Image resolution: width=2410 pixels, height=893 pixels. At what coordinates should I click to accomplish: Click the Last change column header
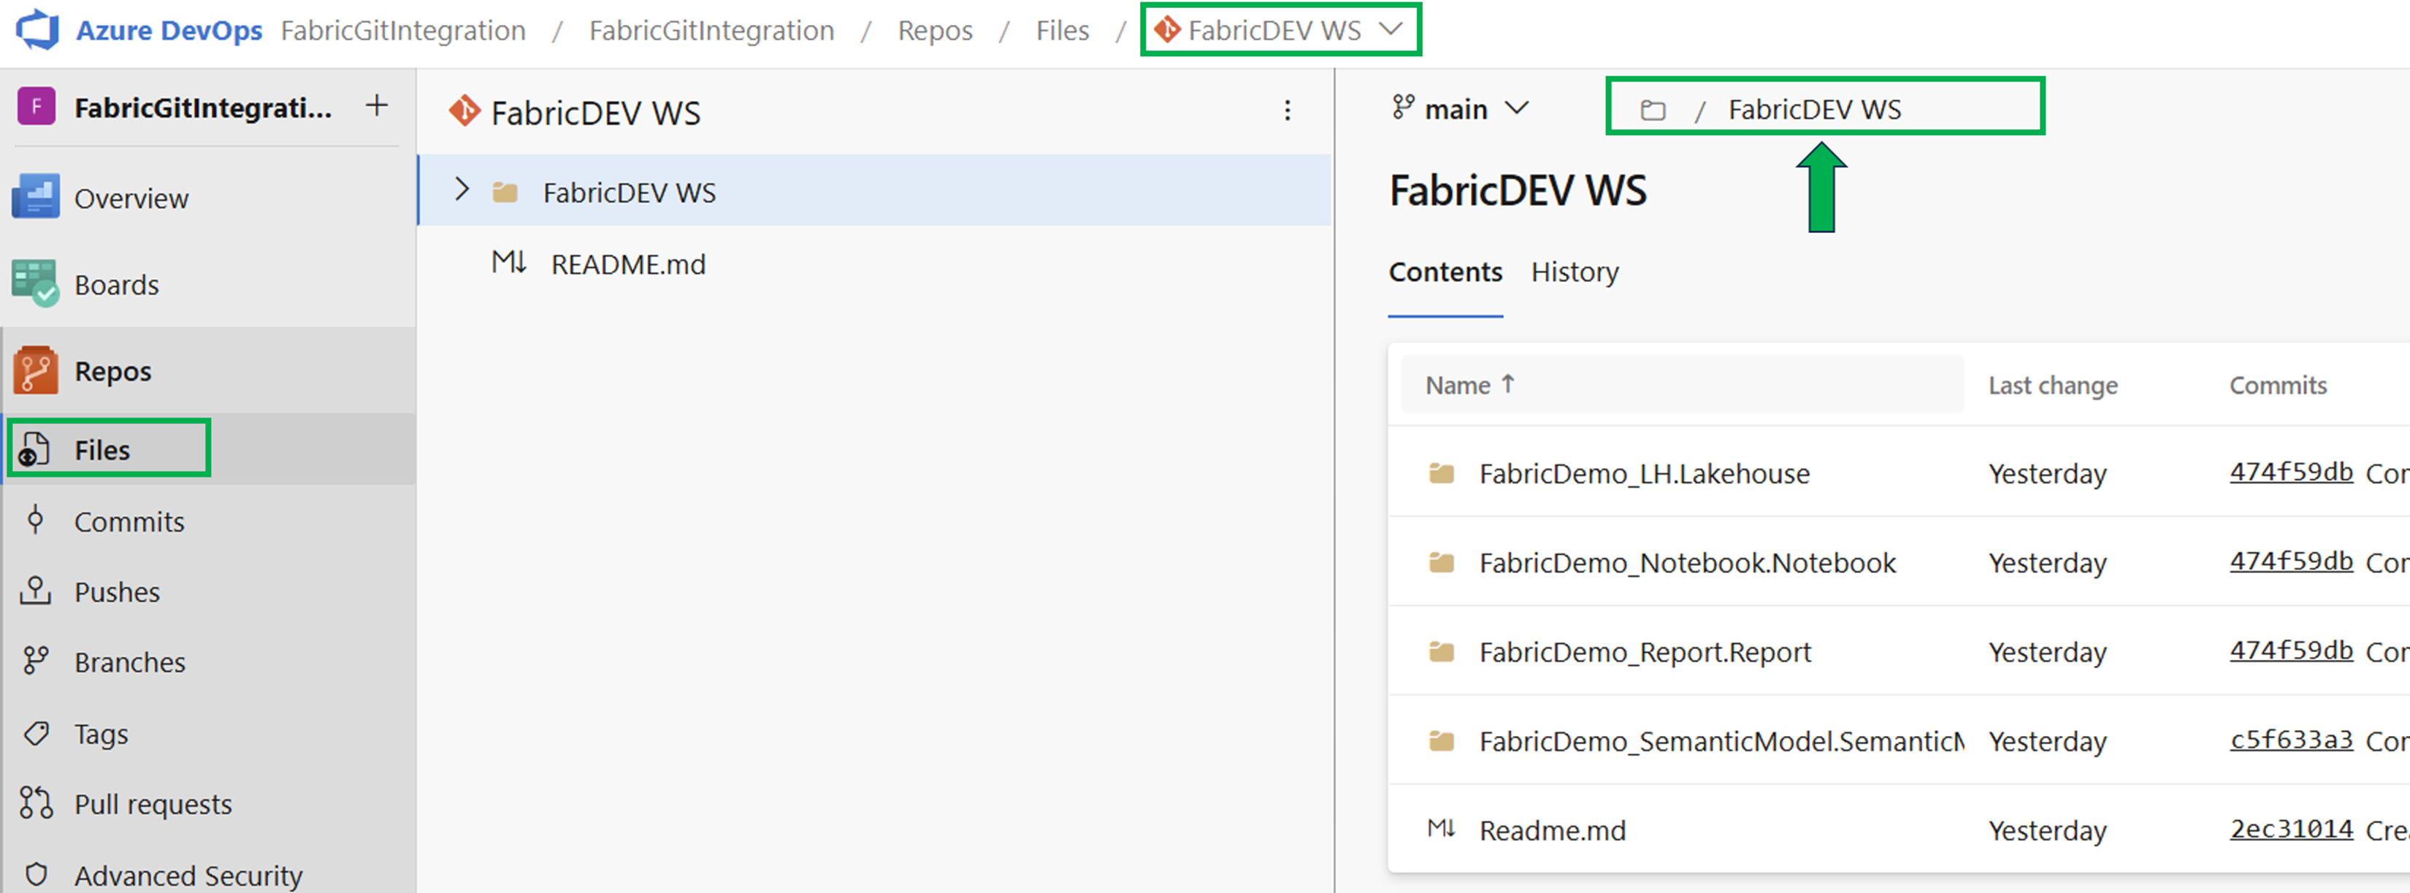click(x=2053, y=386)
